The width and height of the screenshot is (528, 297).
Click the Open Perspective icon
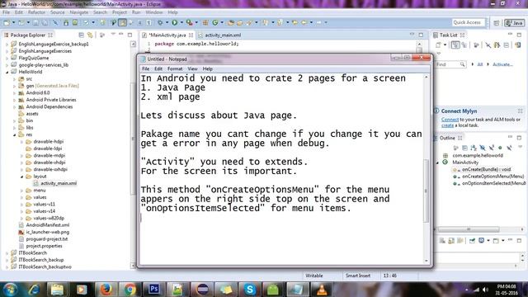[497, 22]
